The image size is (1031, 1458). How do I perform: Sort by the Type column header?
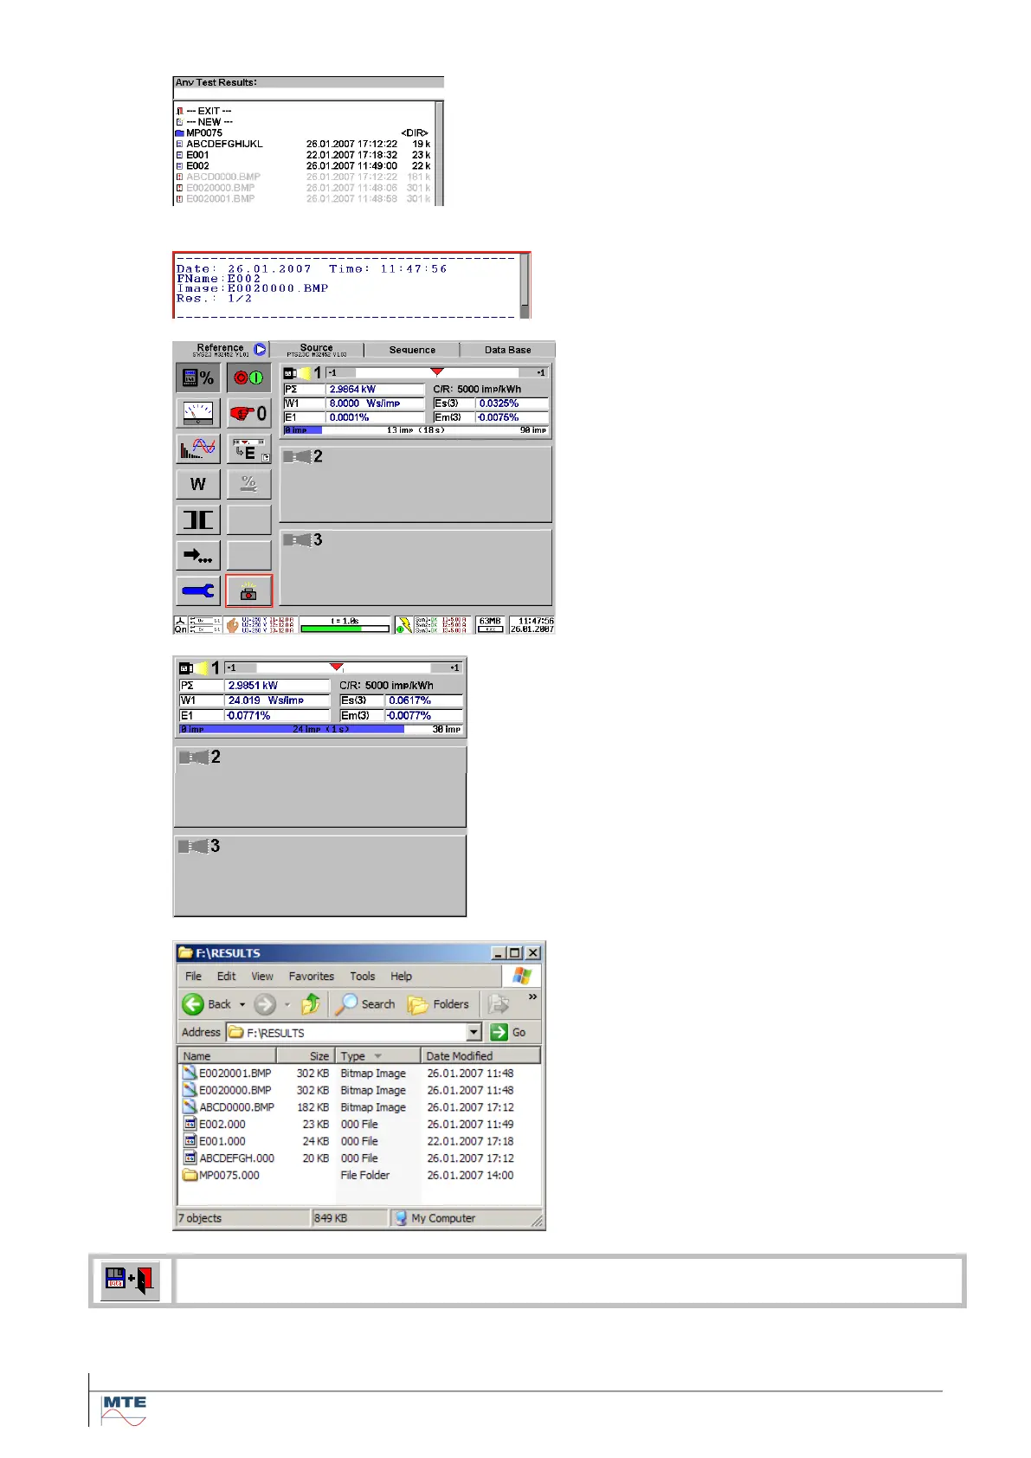[x=377, y=1056]
